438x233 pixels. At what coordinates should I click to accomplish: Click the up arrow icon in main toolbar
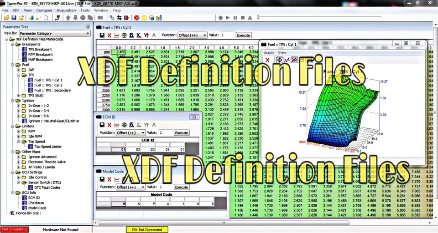tap(68, 18)
